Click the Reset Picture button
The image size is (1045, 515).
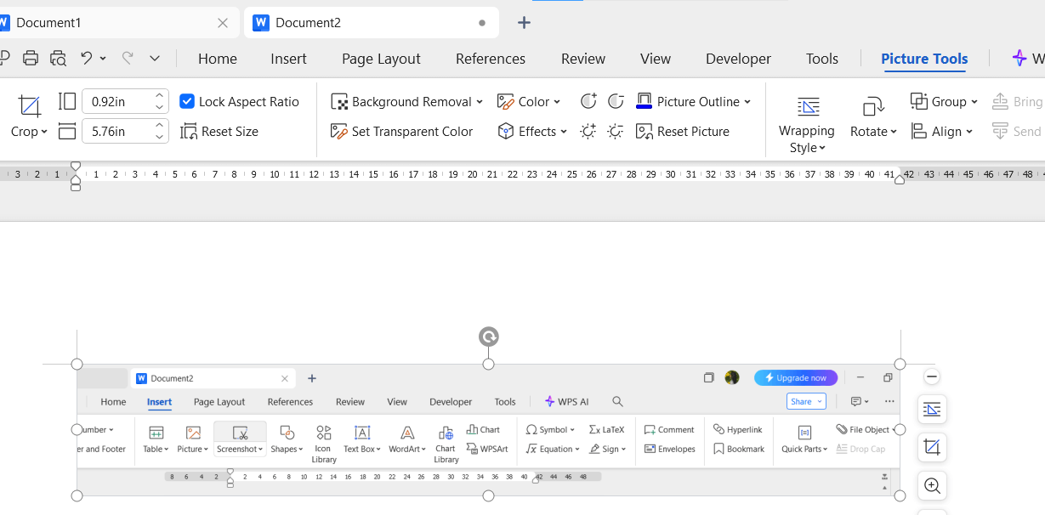pyautogui.click(x=683, y=132)
